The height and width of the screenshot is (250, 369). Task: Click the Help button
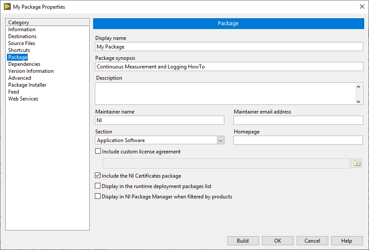[346, 240]
